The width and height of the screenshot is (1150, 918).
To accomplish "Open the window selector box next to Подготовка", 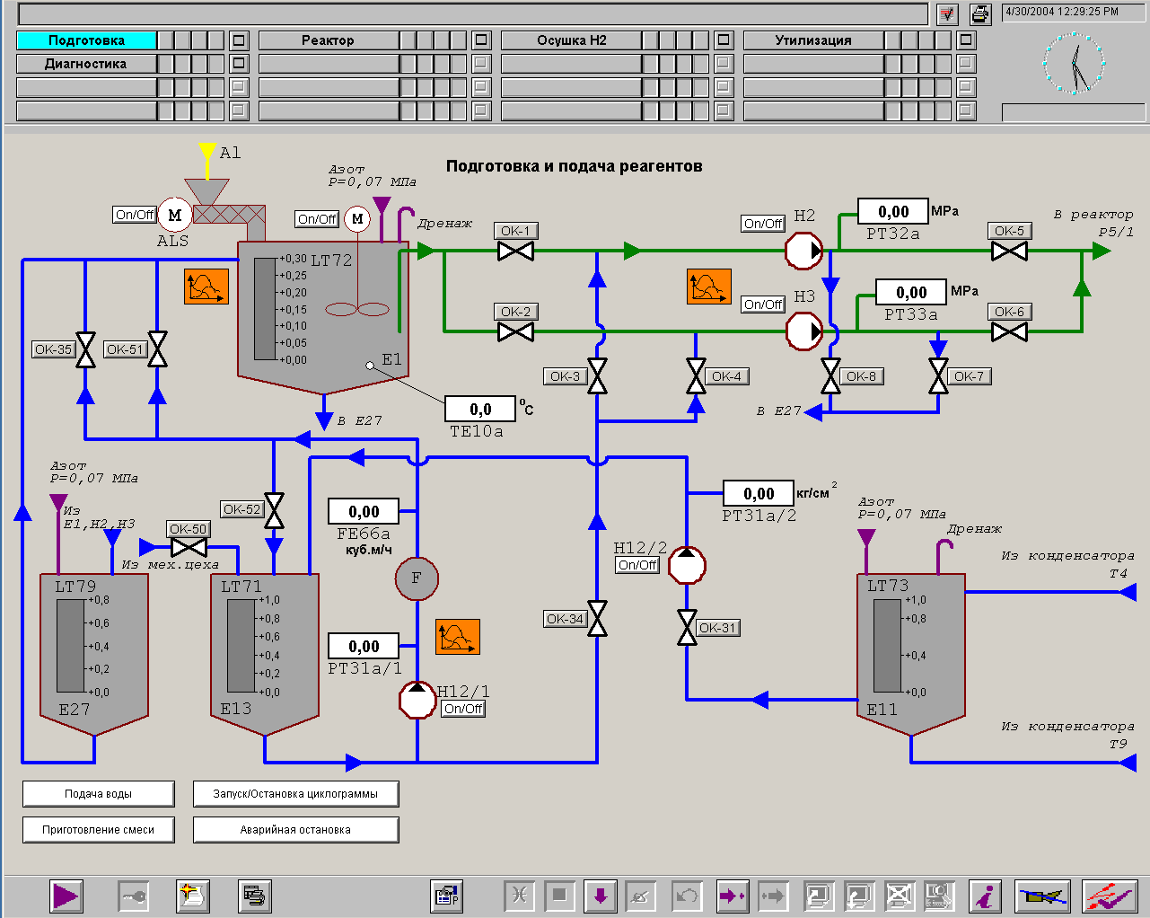I will pos(239,40).
